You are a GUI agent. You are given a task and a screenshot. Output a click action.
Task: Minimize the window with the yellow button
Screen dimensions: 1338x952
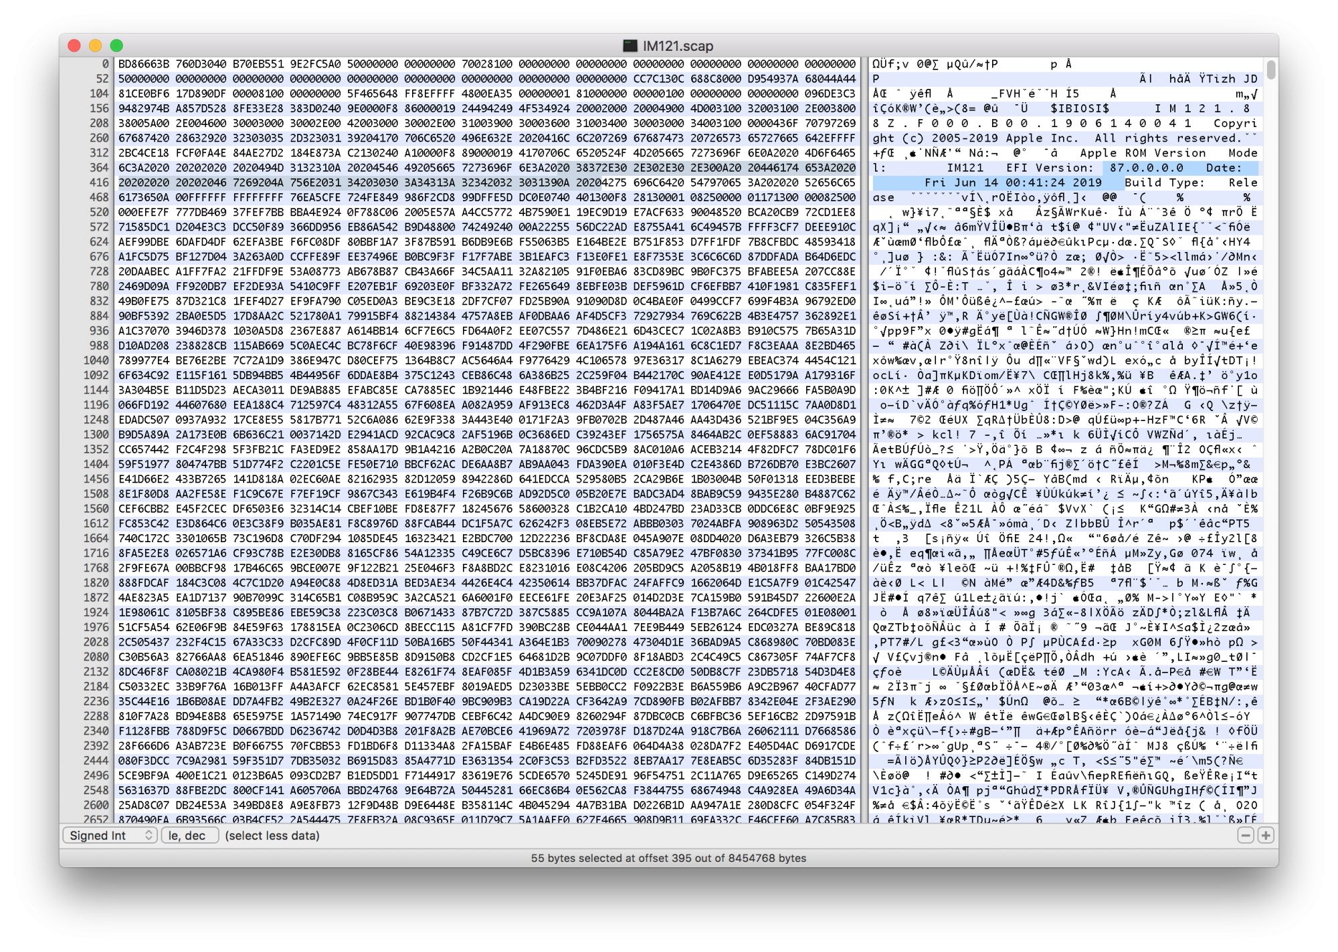point(96,45)
